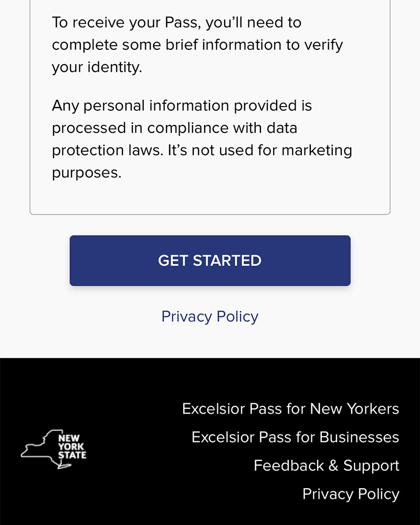Click the phrase 'verify your identity'
This screenshot has width=420, height=525.
[197, 56]
